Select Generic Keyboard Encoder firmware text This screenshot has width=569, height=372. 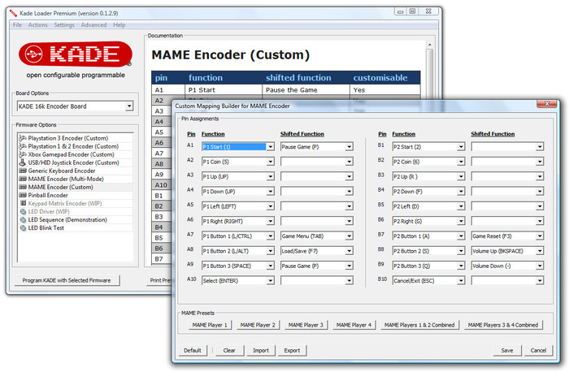coord(62,171)
